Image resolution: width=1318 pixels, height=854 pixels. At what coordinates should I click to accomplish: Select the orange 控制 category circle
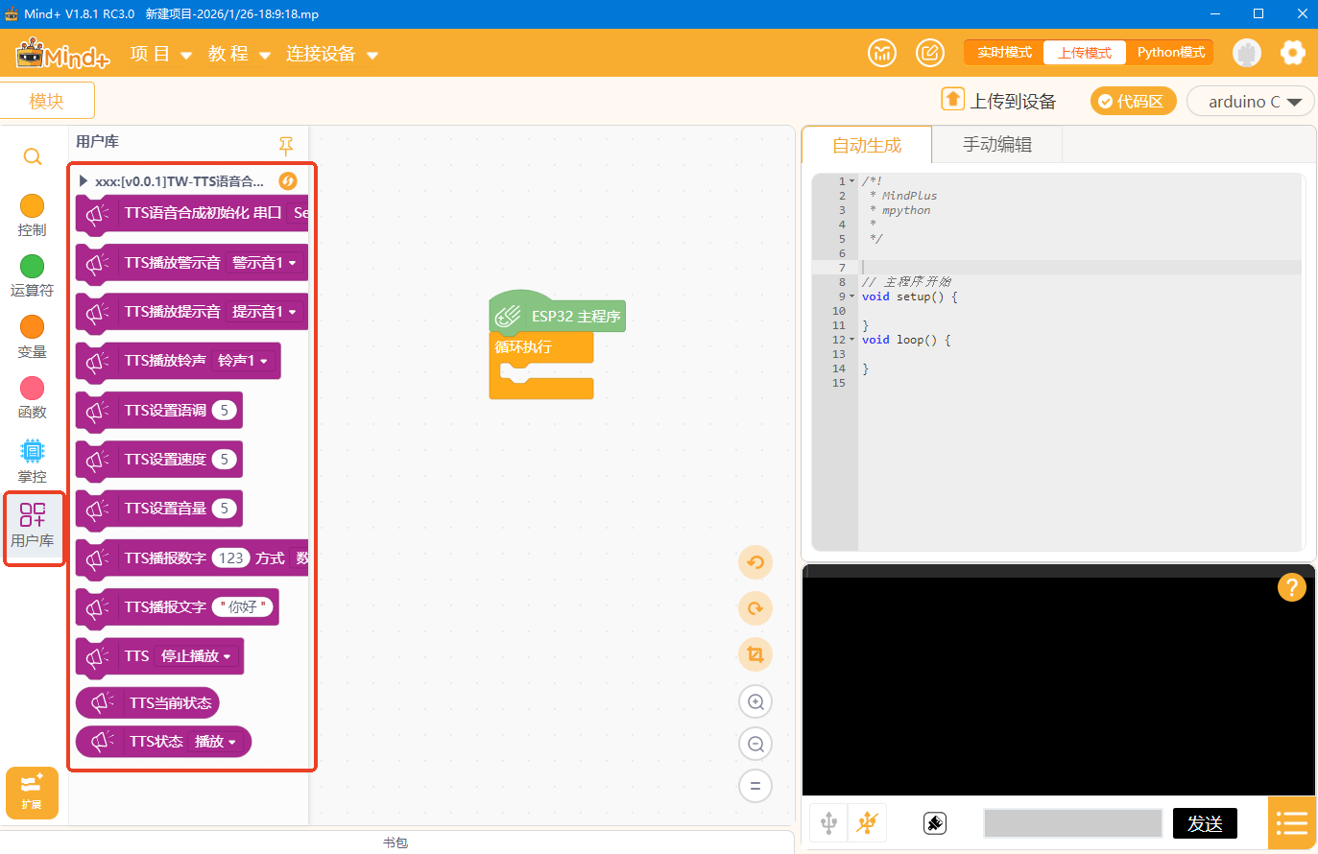click(x=33, y=205)
